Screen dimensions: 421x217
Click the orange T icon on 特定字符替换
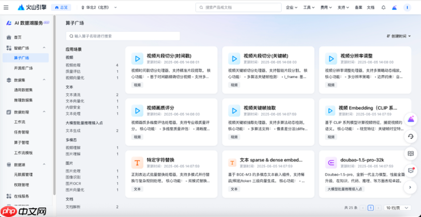[x=137, y=162]
